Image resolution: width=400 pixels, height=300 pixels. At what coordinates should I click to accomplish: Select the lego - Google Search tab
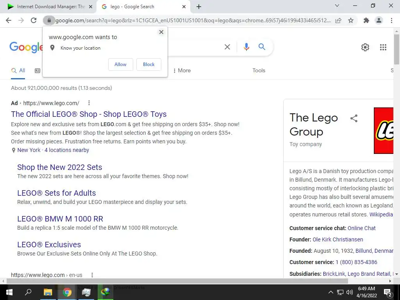143,7
